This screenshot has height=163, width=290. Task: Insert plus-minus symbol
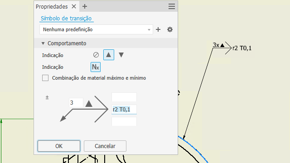pos(47,97)
